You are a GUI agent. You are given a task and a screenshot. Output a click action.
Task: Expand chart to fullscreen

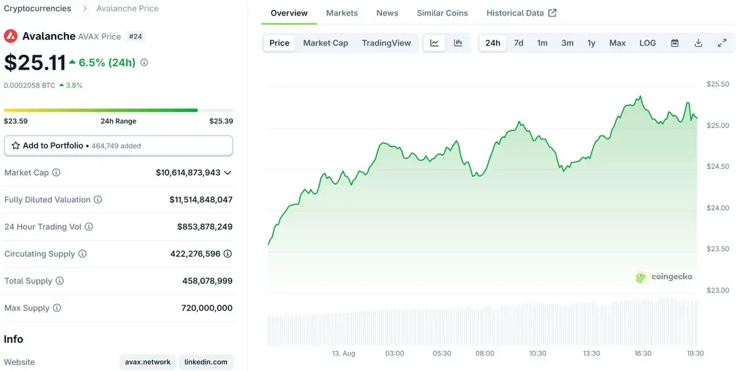click(x=722, y=43)
